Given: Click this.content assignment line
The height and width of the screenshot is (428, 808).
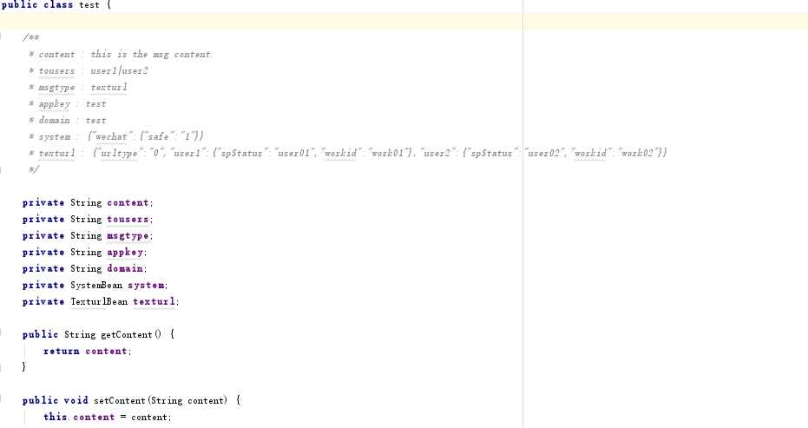Looking at the screenshot, I should 108,418.
